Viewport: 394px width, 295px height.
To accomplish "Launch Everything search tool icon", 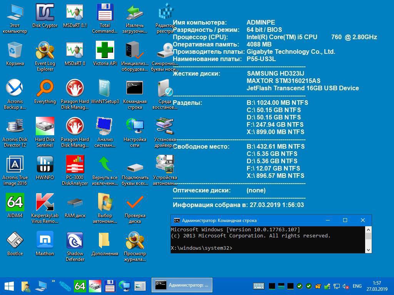I will click(45, 91).
